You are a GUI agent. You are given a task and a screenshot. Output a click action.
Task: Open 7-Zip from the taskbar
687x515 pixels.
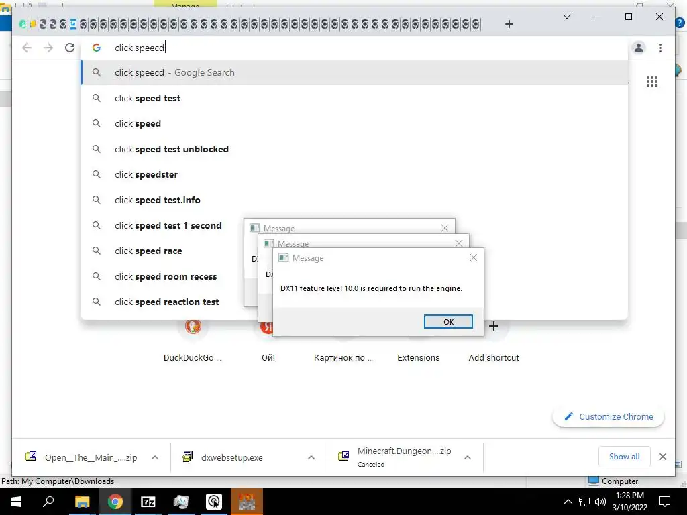(148, 502)
